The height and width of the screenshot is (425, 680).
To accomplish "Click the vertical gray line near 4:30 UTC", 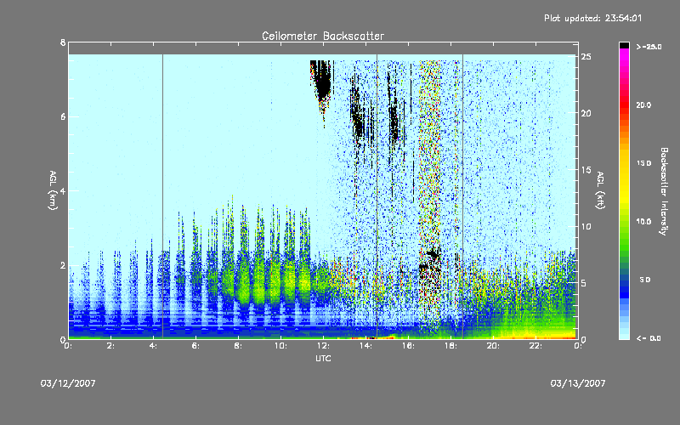I will [162, 195].
